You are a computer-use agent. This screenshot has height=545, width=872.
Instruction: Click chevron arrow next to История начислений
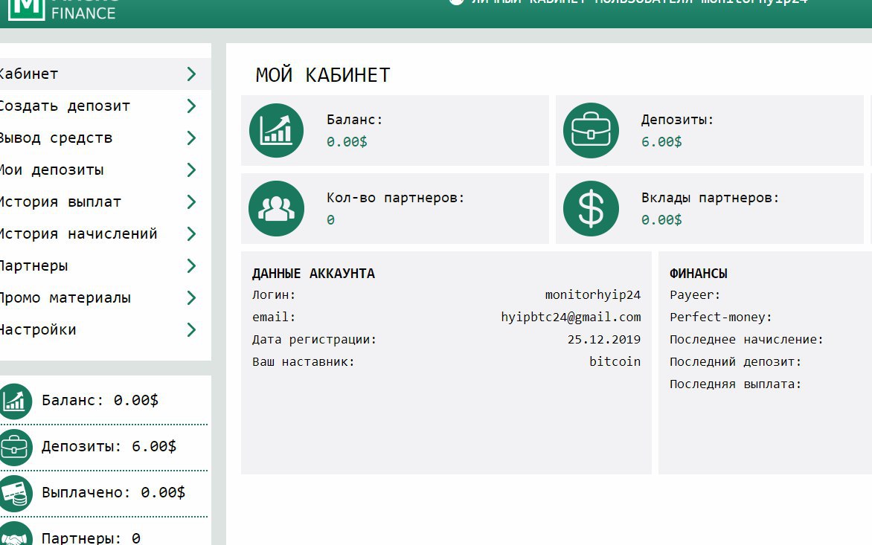pyautogui.click(x=191, y=234)
